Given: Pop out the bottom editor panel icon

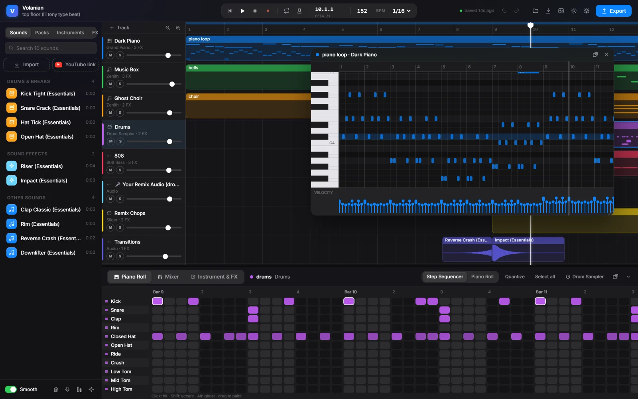Looking at the screenshot, I should coord(615,277).
